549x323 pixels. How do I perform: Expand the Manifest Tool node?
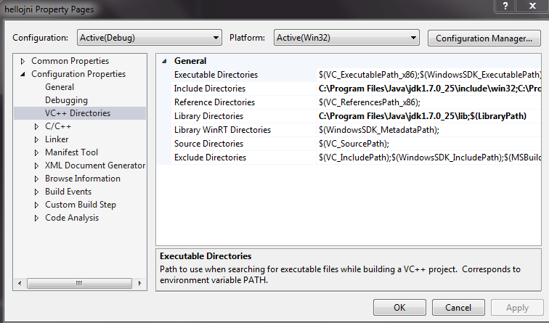[37, 152]
